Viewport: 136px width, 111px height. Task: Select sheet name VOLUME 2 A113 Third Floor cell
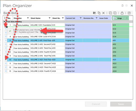tap(41, 48)
